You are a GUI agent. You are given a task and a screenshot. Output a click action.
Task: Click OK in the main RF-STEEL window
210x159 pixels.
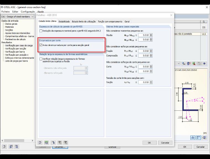[x=185, y=147]
